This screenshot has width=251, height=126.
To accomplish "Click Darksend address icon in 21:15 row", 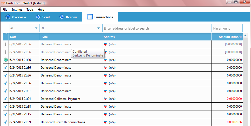I will (x=105, y=114).
